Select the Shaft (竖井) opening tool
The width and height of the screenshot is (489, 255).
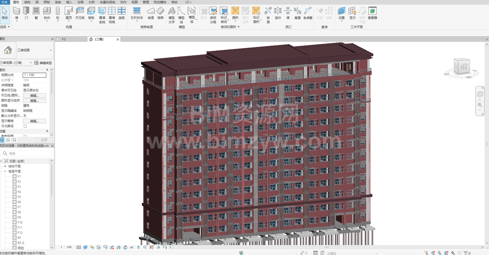point(278,13)
